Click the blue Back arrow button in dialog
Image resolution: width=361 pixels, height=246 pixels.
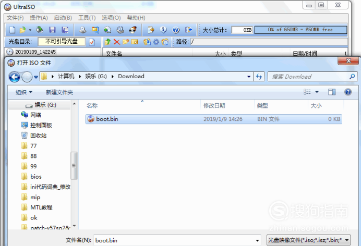click(x=14, y=77)
